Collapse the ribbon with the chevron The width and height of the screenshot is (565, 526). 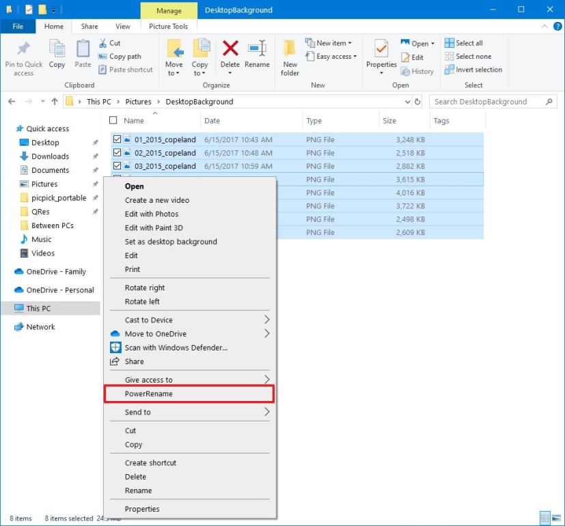coord(545,26)
